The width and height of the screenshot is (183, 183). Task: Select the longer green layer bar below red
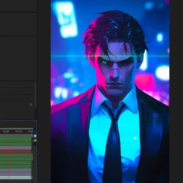(16, 155)
